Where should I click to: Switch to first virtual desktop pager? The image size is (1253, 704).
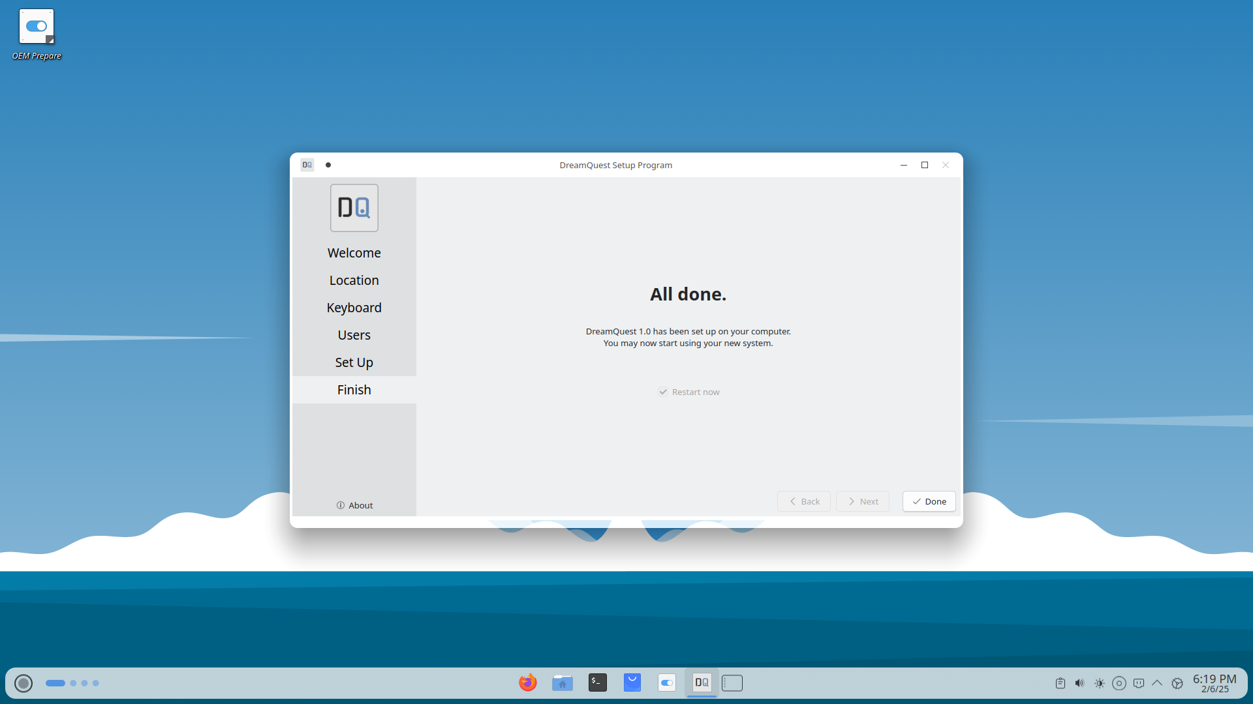[55, 683]
